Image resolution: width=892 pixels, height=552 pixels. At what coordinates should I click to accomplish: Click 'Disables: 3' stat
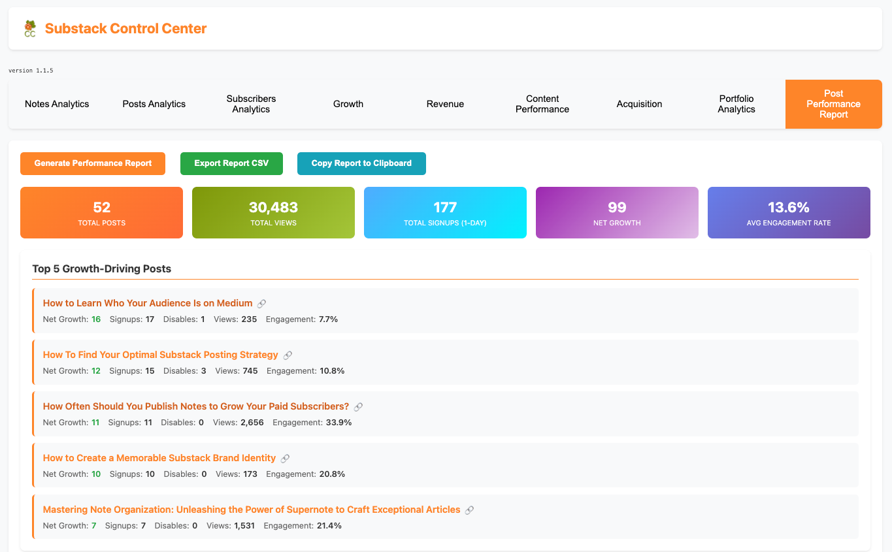(185, 371)
